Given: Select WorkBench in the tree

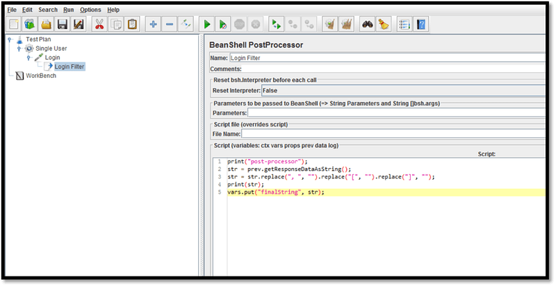Looking at the screenshot, I should [x=40, y=76].
